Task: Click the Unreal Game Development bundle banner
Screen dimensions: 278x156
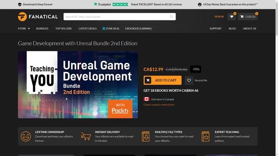Action: (x=78, y=85)
